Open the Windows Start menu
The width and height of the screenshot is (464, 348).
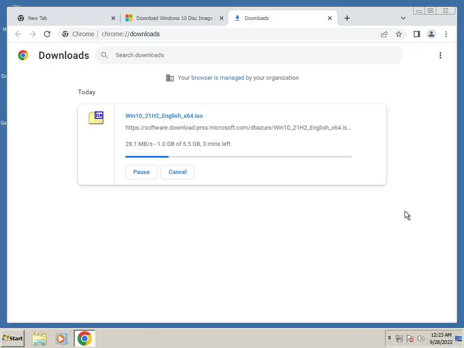click(x=12, y=338)
